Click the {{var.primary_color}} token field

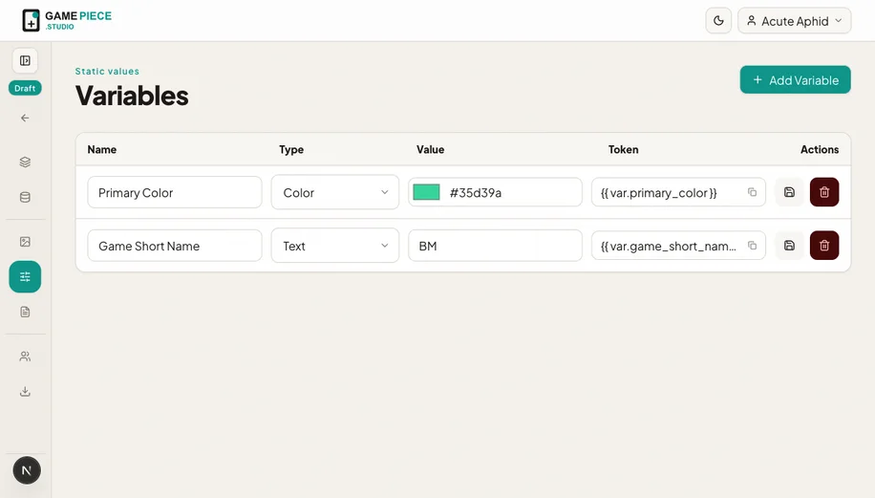678,192
